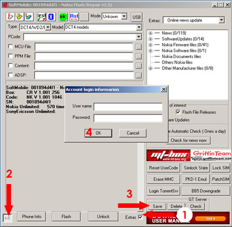Click the mt-box banner logo

pyautogui.click(x=168, y=155)
